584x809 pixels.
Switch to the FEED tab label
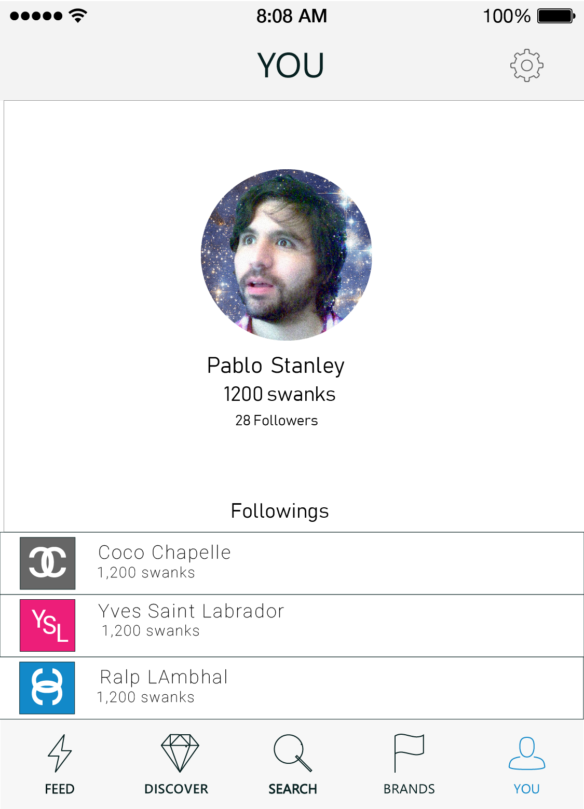(x=60, y=789)
